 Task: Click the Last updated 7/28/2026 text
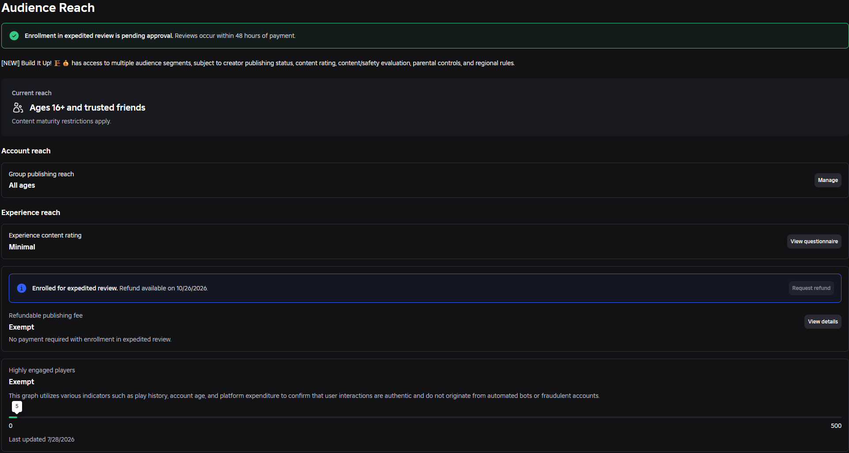click(42, 439)
